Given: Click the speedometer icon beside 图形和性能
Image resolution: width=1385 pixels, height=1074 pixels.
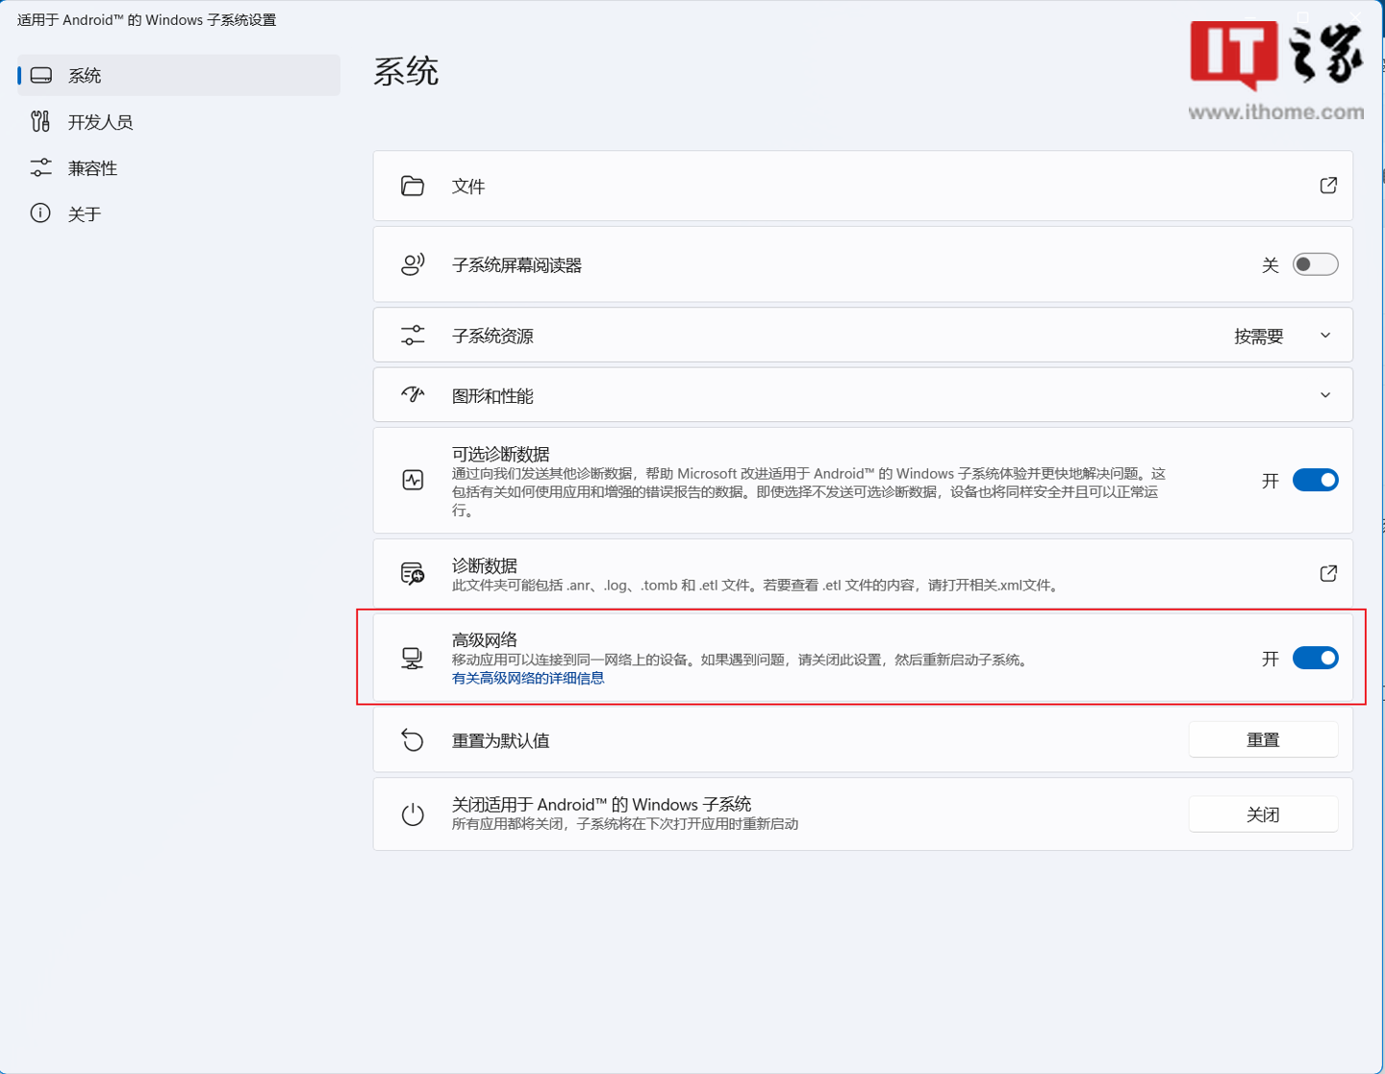Looking at the screenshot, I should [x=413, y=395].
